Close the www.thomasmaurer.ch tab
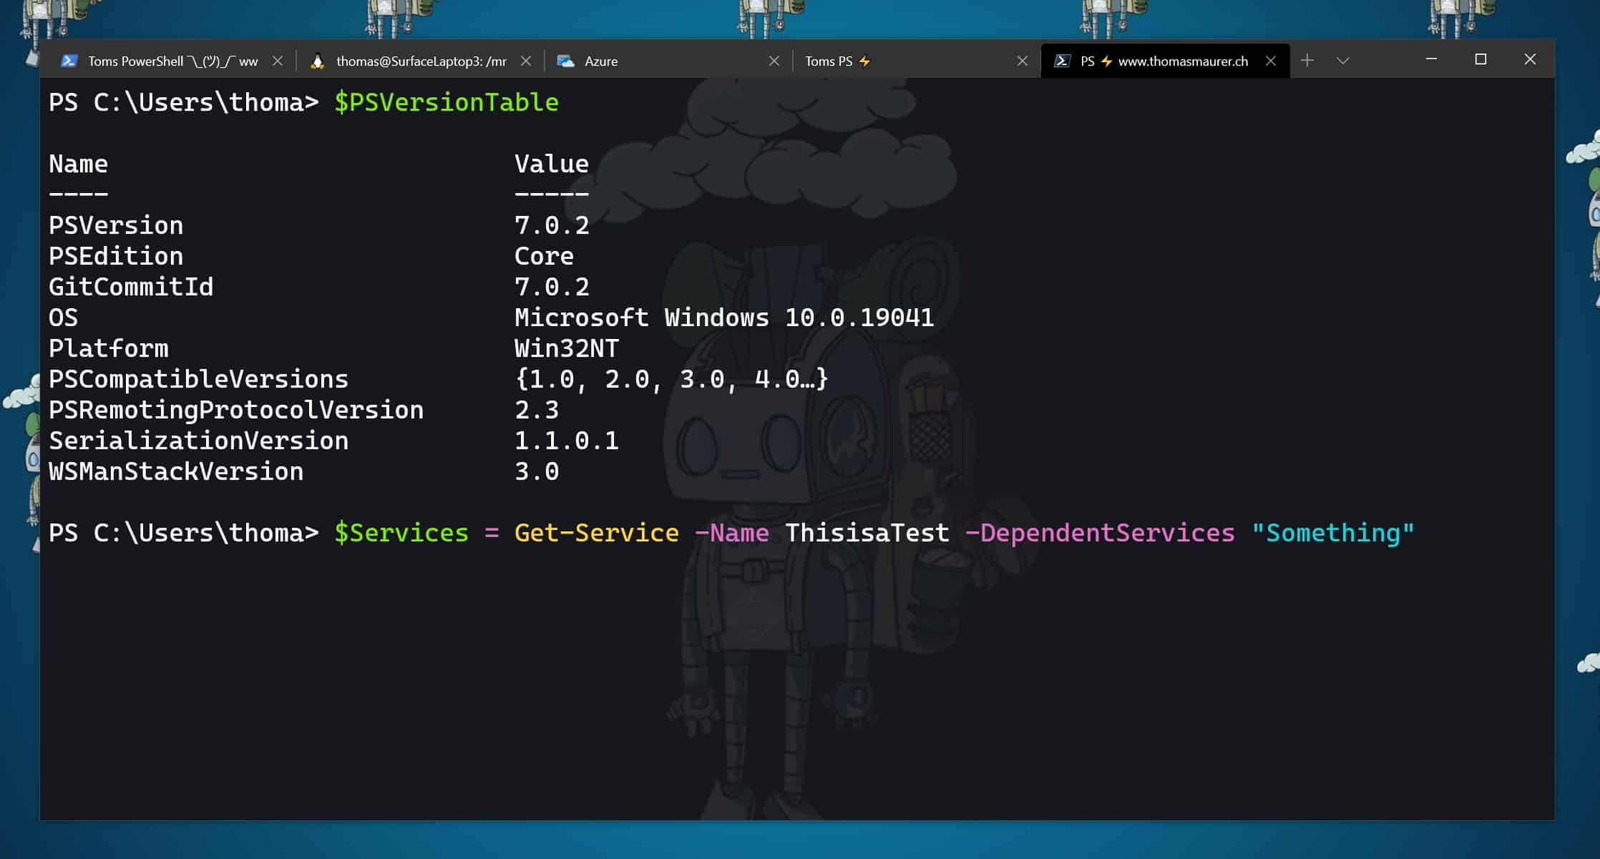The image size is (1600, 859). tap(1271, 61)
